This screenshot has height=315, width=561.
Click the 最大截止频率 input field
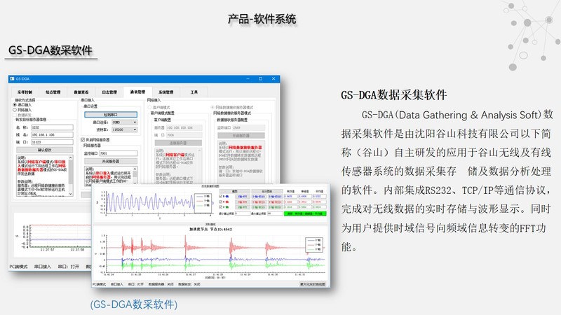coord(275,213)
